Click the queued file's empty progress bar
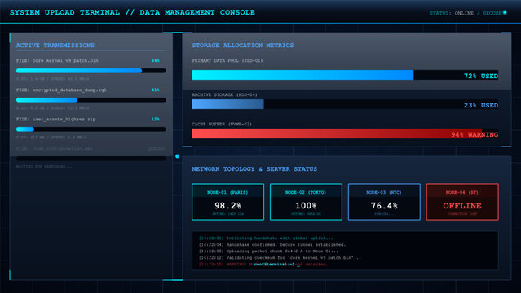The image size is (521, 293). tap(91, 159)
